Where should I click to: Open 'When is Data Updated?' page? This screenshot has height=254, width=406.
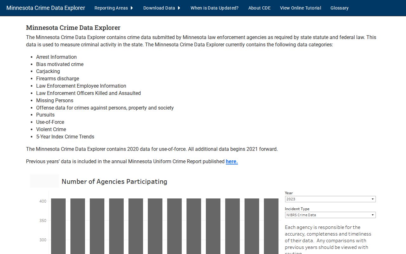(214, 8)
